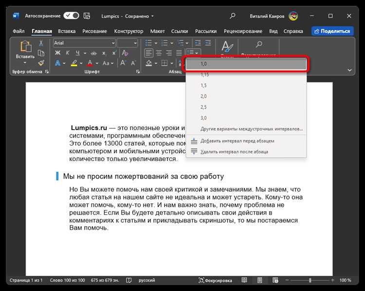Increase font size

click(x=123, y=63)
